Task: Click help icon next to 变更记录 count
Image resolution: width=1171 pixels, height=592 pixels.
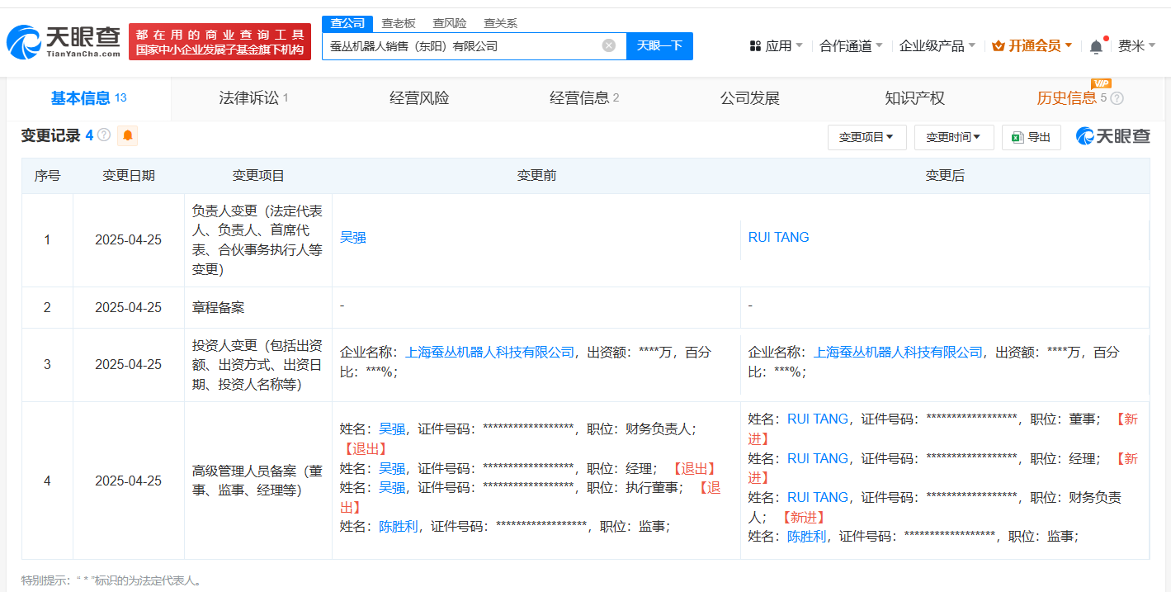Action: tap(104, 135)
